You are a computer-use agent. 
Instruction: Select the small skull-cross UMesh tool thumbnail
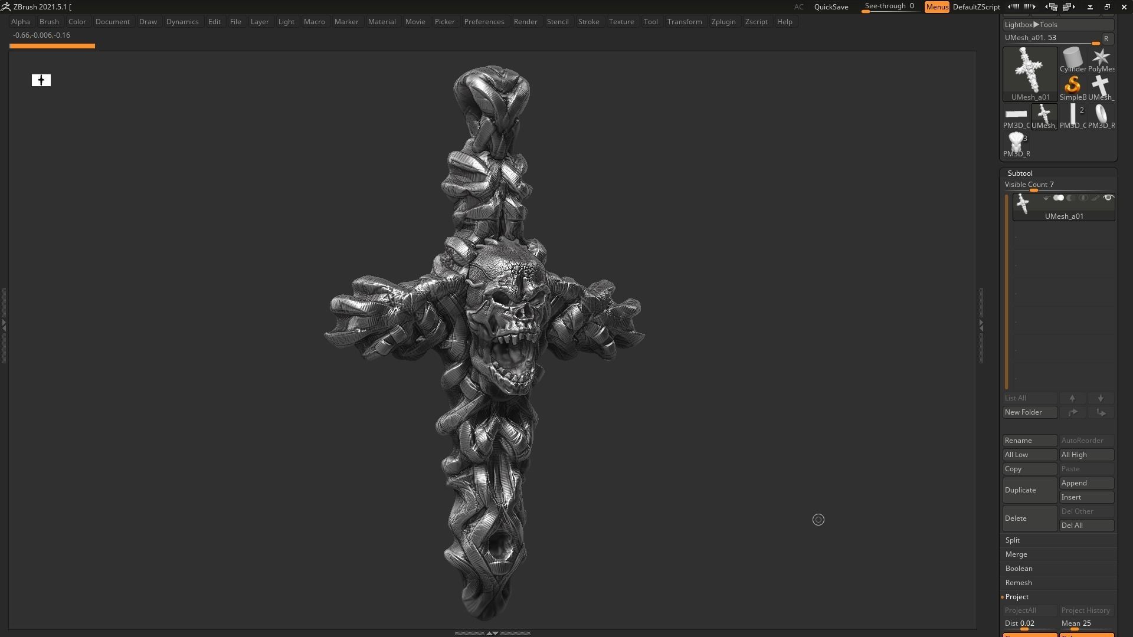point(1044,117)
